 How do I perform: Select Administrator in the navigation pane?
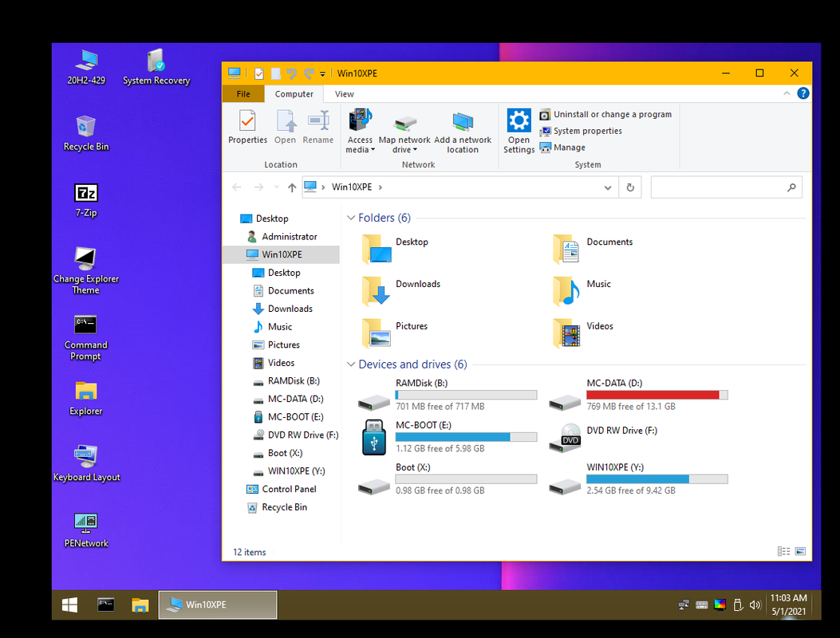290,236
